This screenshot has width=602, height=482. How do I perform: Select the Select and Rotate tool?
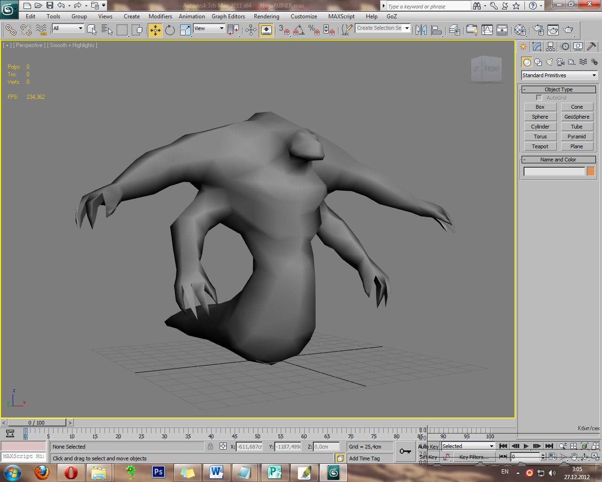coord(170,30)
